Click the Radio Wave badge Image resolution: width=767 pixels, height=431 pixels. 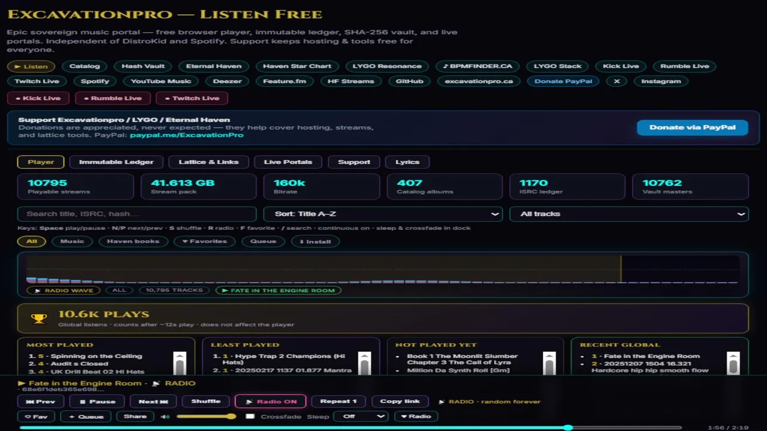[64, 290]
